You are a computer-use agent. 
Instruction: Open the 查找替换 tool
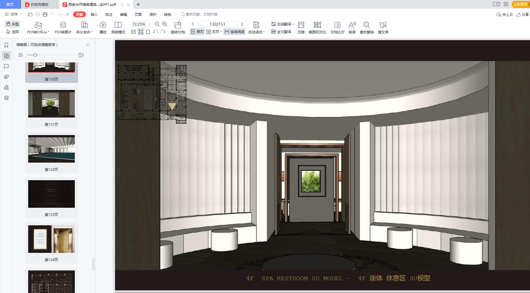coord(367,25)
